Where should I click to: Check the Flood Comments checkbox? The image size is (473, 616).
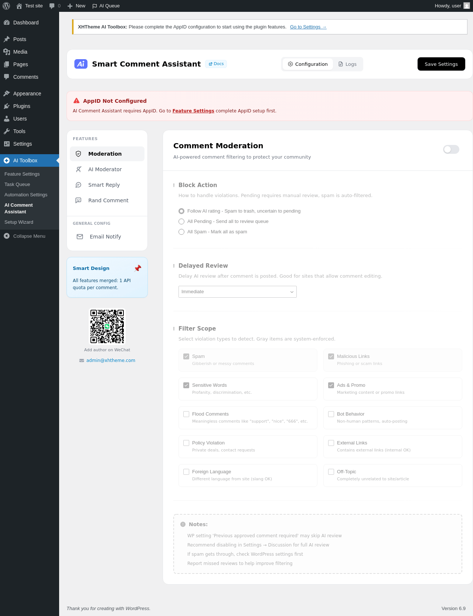click(186, 414)
